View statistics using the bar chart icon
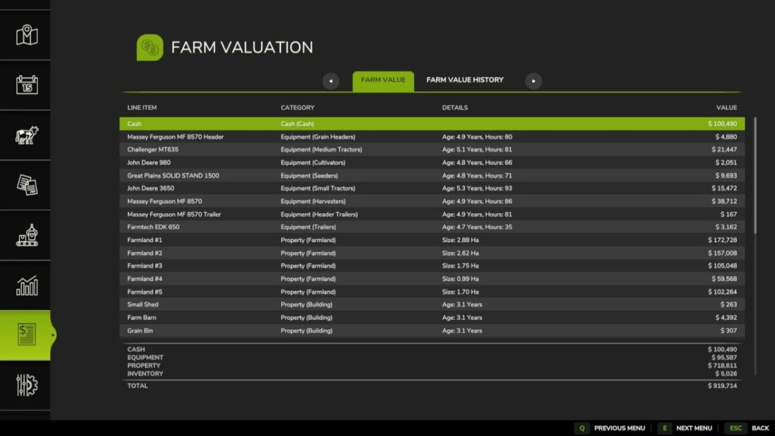Image resolution: width=775 pixels, height=436 pixels. (x=25, y=284)
